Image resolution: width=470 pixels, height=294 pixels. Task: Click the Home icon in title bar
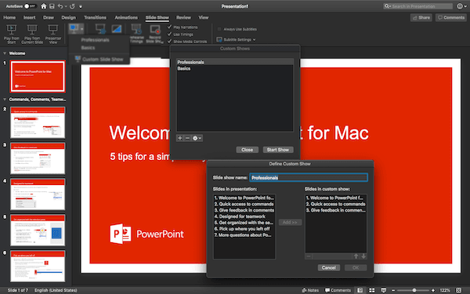point(44,6)
